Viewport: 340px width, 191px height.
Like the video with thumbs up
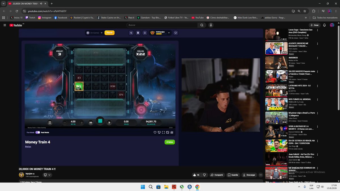[196, 175]
